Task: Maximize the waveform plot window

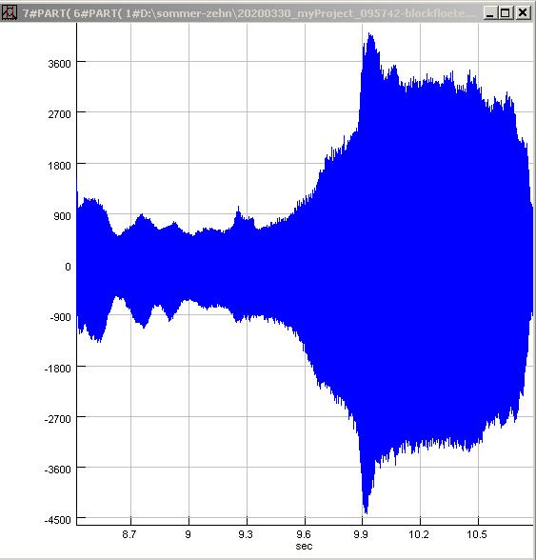Action: tap(506, 13)
